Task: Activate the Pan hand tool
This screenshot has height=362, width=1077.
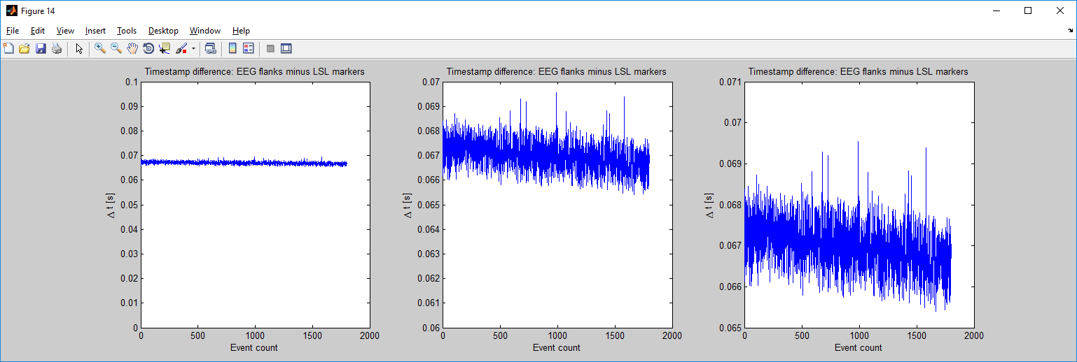Action: [x=132, y=48]
